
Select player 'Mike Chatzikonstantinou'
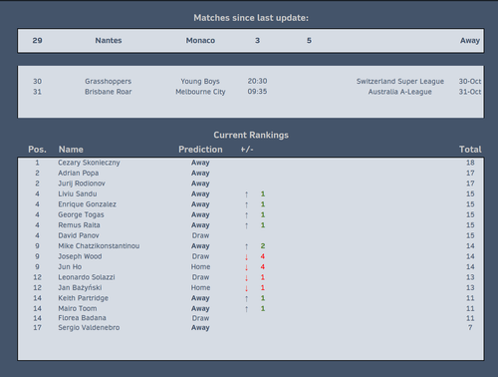tap(99, 246)
